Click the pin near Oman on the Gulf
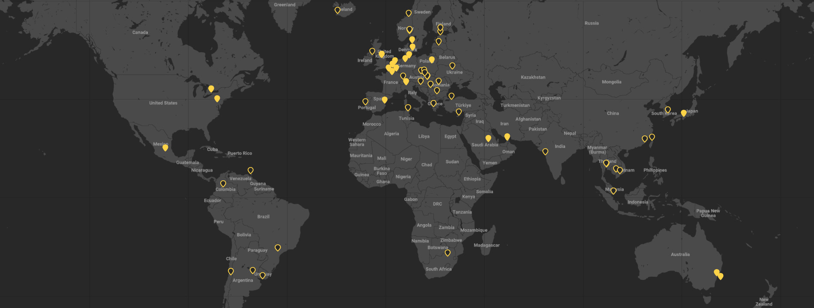 pos(507,137)
